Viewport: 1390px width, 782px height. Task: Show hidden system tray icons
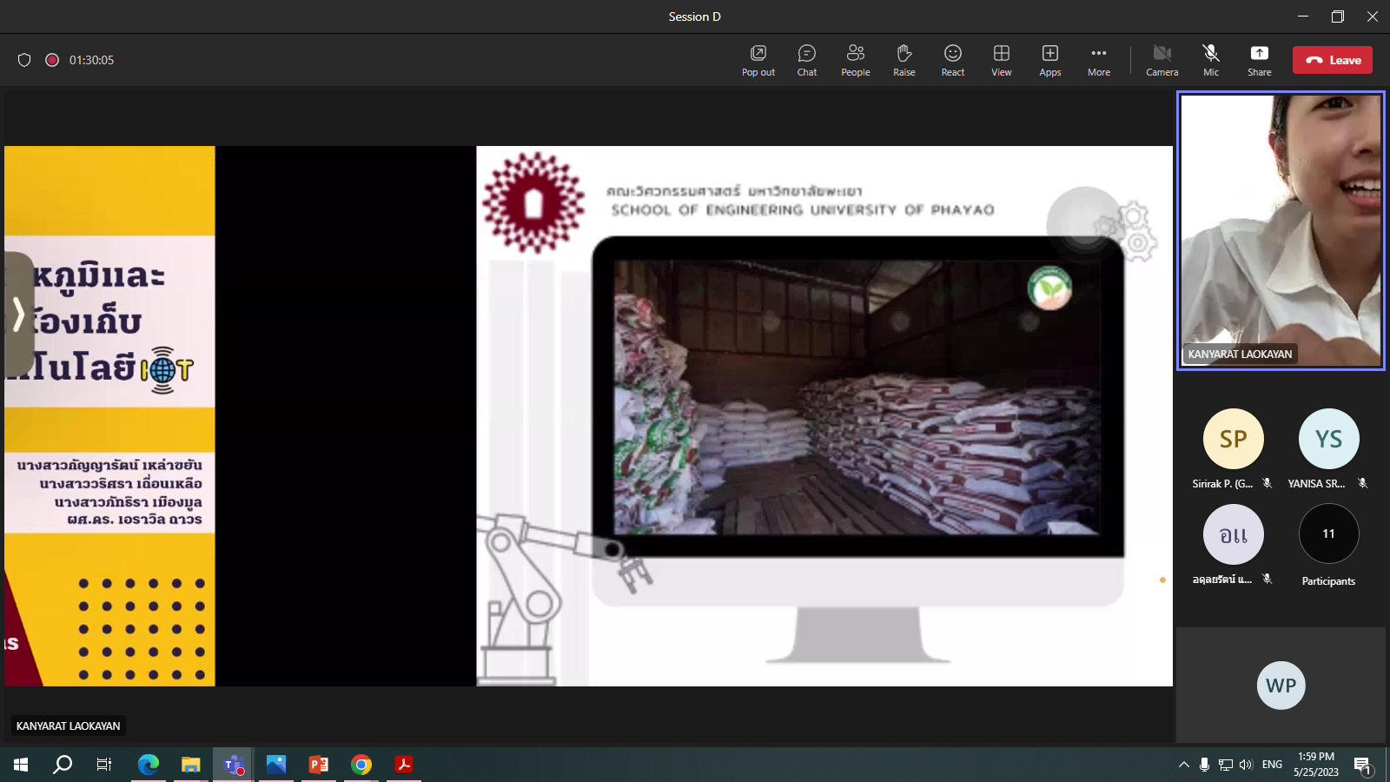pyautogui.click(x=1183, y=765)
